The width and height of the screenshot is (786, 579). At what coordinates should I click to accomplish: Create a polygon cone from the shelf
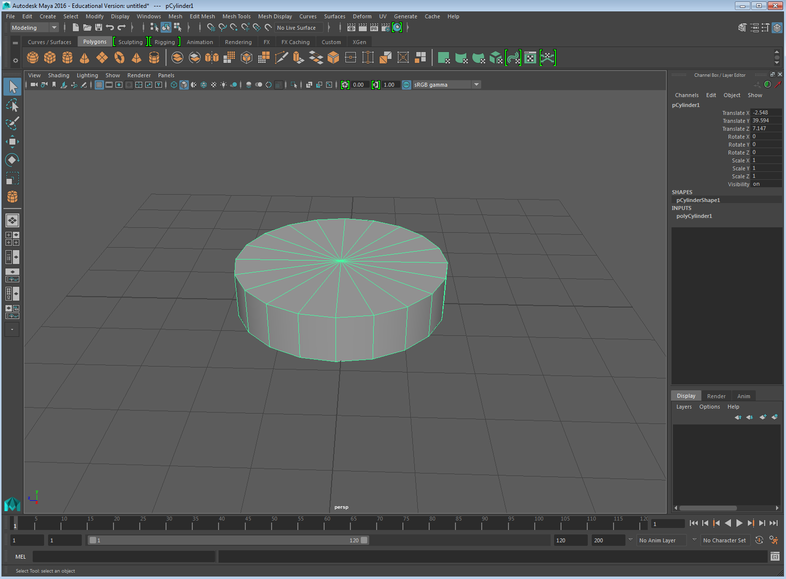pos(85,58)
